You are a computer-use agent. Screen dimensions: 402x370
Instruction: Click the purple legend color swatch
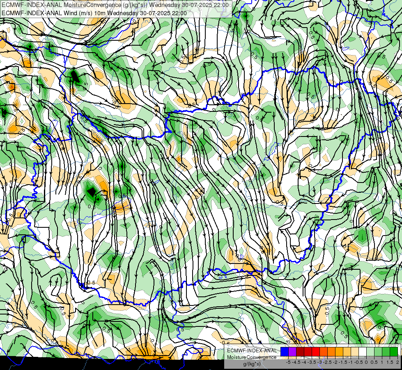coord(292,352)
